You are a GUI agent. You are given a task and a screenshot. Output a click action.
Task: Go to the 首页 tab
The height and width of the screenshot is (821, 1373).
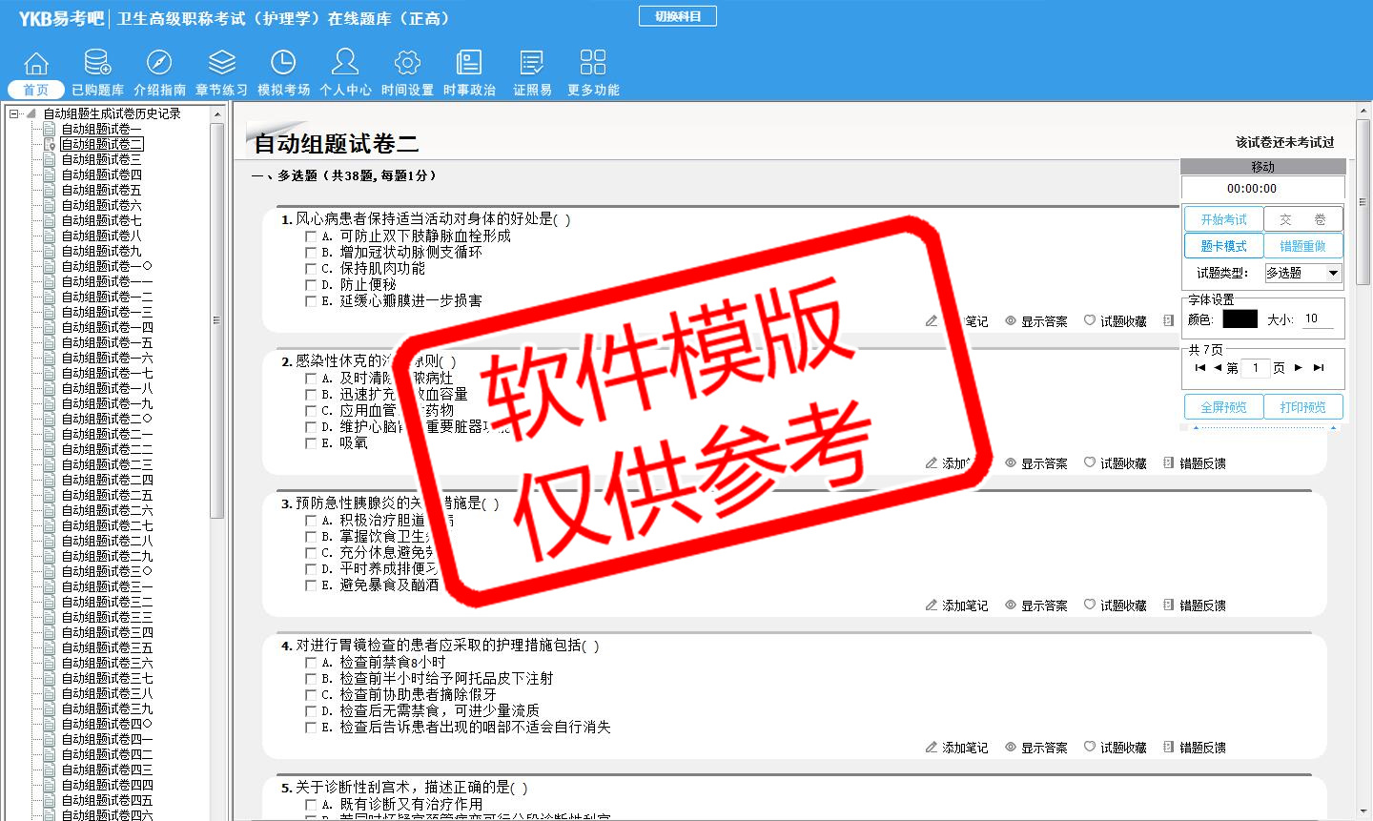(x=36, y=90)
